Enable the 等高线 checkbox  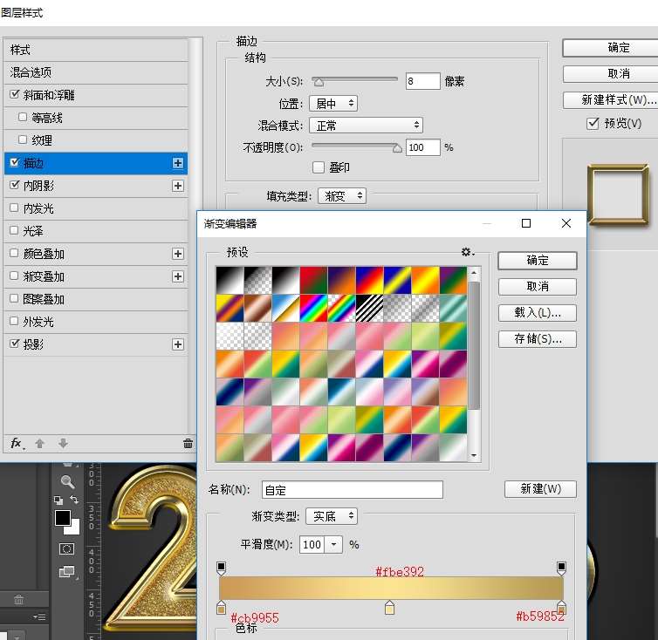[23, 118]
